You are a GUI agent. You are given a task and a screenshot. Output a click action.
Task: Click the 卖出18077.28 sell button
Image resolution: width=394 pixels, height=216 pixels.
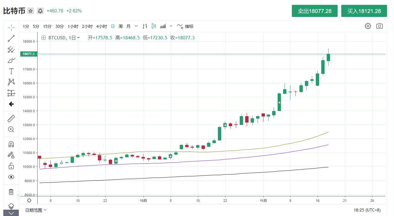point(315,11)
